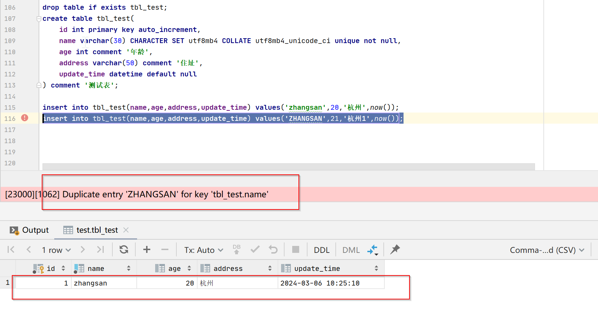Click 'utf8mb4_unicode_ci' in line 109
Image resolution: width=598 pixels, height=322 pixels.
tap(293, 41)
